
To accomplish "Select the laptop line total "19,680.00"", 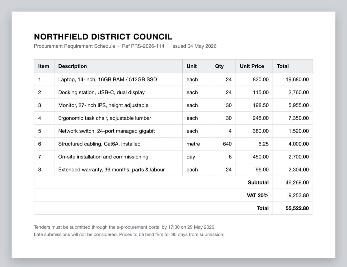I will (x=297, y=79).
